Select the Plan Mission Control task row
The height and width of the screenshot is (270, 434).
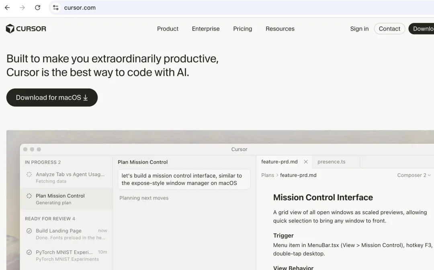pyautogui.click(x=66, y=199)
